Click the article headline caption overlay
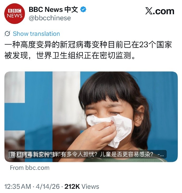Image resolution: width=182 pixels, height=193 pixels. click(x=87, y=154)
